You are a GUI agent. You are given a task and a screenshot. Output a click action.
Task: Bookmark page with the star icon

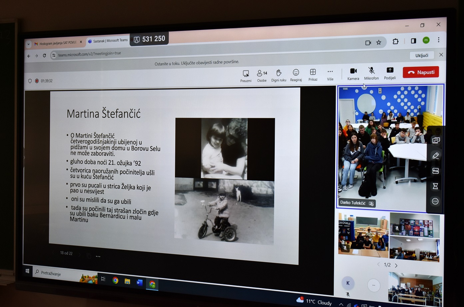click(379, 42)
